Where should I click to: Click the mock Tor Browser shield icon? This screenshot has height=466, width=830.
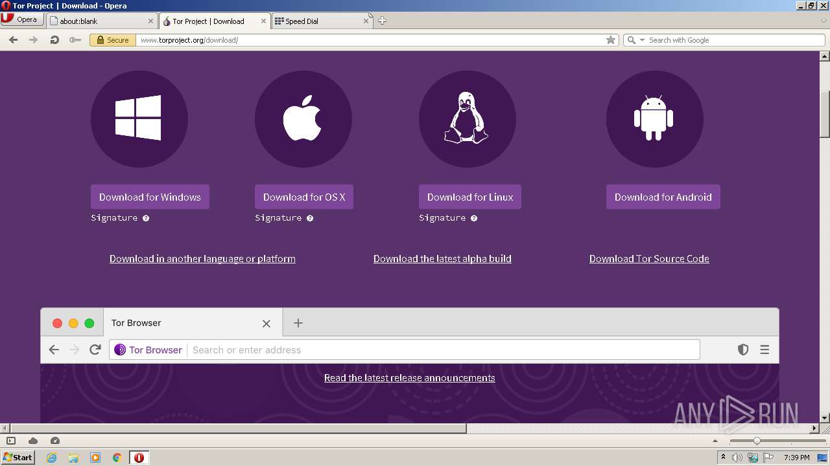click(x=743, y=349)
